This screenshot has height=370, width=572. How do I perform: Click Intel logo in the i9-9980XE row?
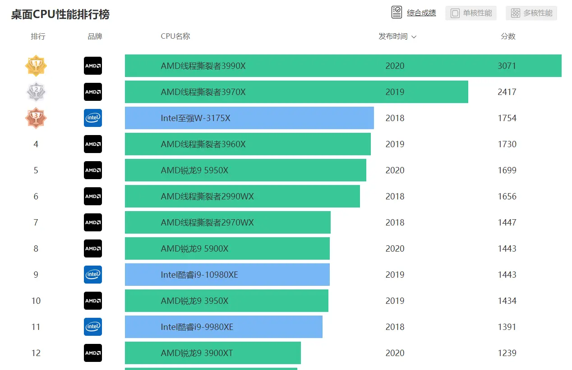(x=93, y=327)
